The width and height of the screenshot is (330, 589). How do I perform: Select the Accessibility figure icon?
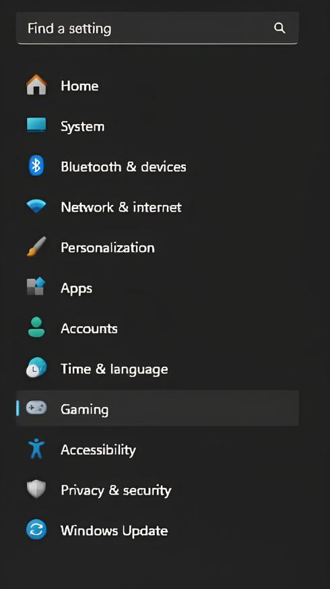36,449
